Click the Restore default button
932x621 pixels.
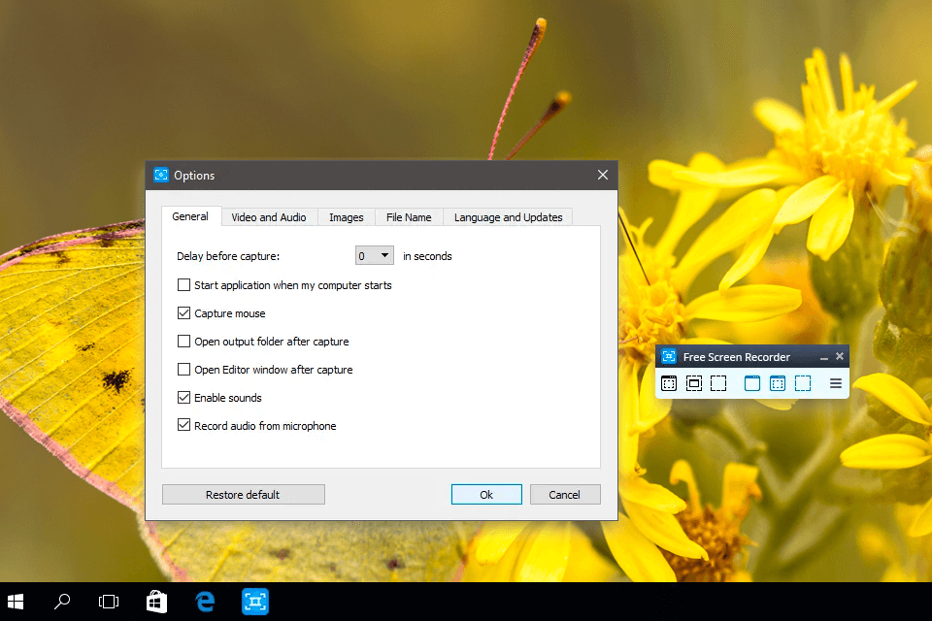tap(243, 495)
